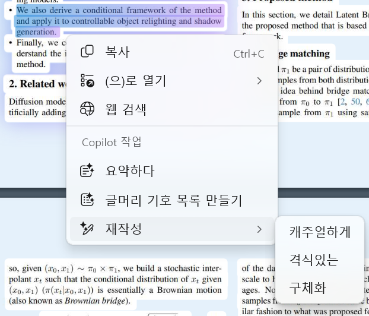Screen dimensions: 369x316
Task: Click the bullet list icon beside 글머리 기호
Action: 87,200
